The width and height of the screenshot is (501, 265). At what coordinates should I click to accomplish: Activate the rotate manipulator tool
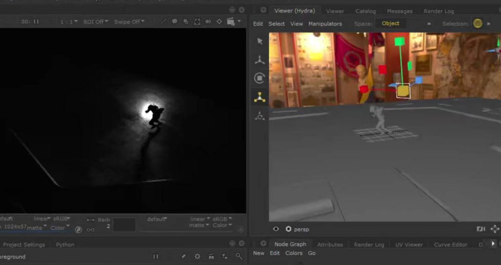[260, 78]
